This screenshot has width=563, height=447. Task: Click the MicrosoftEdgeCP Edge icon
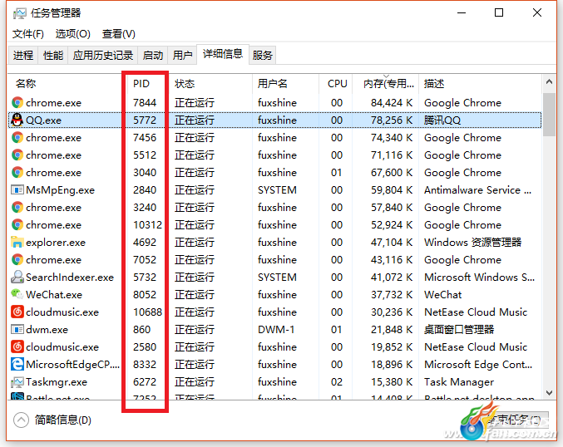tap(17, 364)
